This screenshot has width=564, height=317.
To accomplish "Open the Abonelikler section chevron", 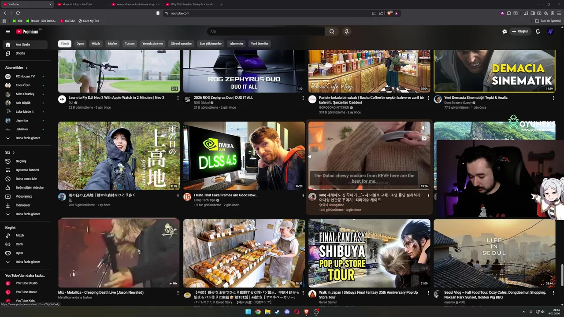I will click(26, 68).
